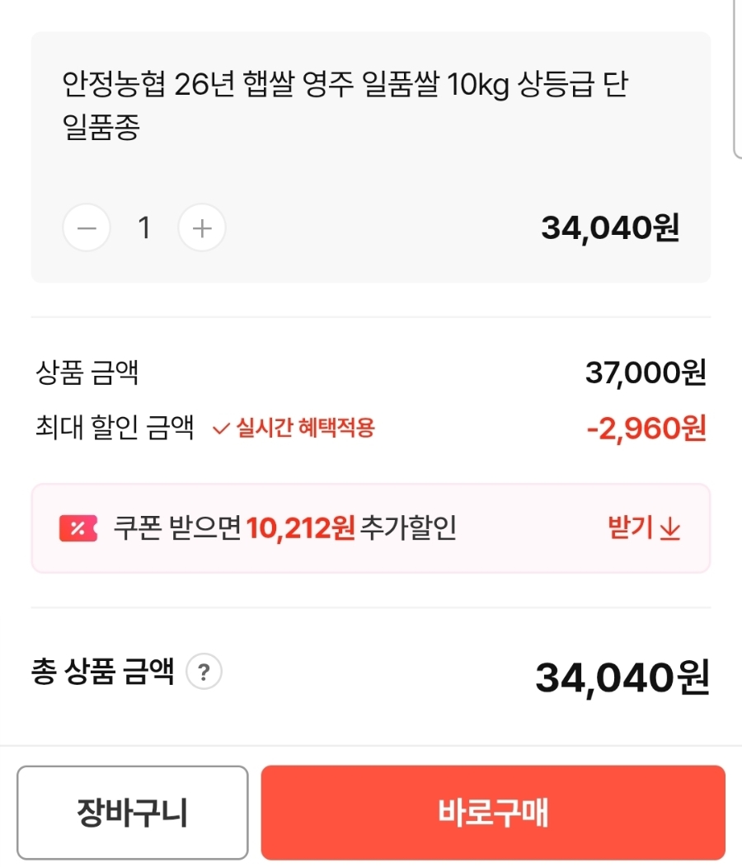Tap the red coupon percent icon
Image resolution: width=742 pixels, height=867 pixels.
[78, 528]
